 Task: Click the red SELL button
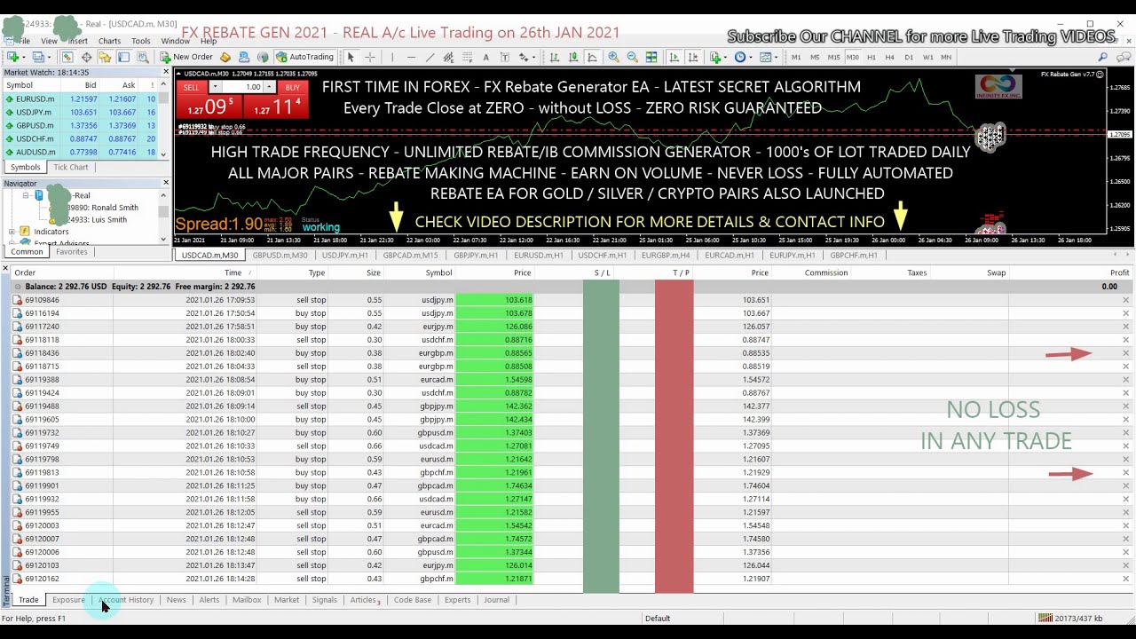tap(191, 88)
